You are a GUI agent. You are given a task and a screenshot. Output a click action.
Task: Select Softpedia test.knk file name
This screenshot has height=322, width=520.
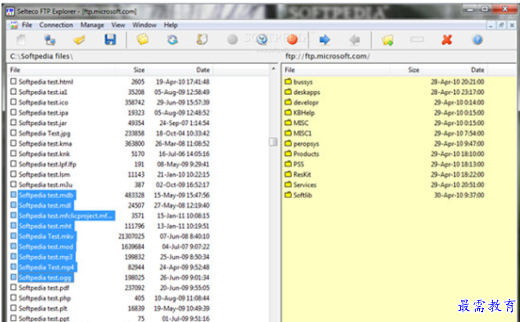(x=44, y=154)
